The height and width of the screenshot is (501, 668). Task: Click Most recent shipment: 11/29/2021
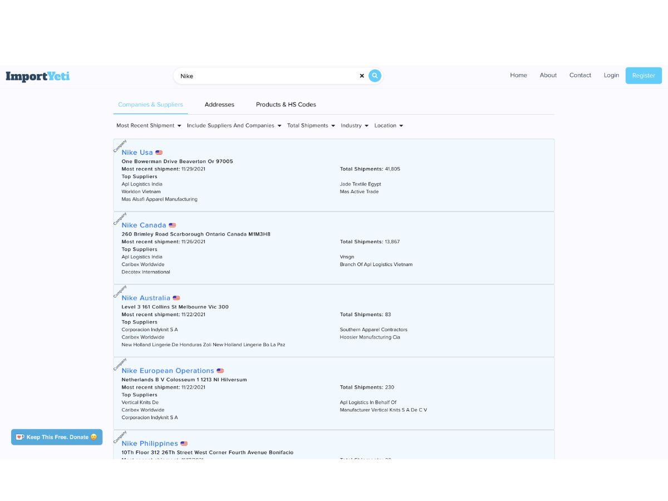click(163, 169)
